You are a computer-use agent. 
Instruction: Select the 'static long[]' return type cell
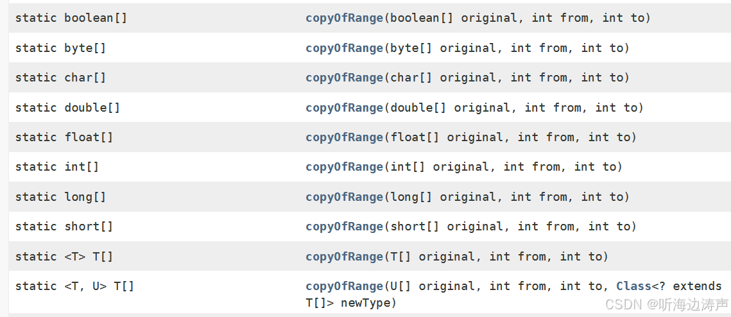[x=60, y=197]
